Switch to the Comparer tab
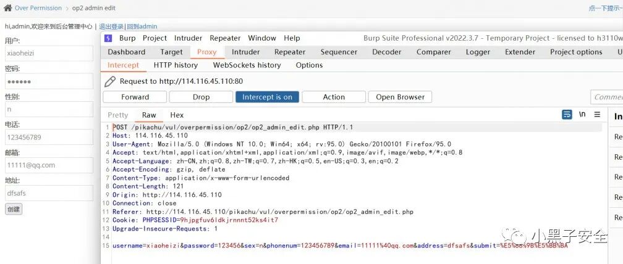The height and width of the screenshot is (264, 623). click(434, 52)
